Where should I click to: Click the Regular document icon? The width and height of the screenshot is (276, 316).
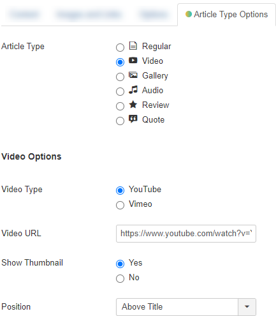(133, 46)
